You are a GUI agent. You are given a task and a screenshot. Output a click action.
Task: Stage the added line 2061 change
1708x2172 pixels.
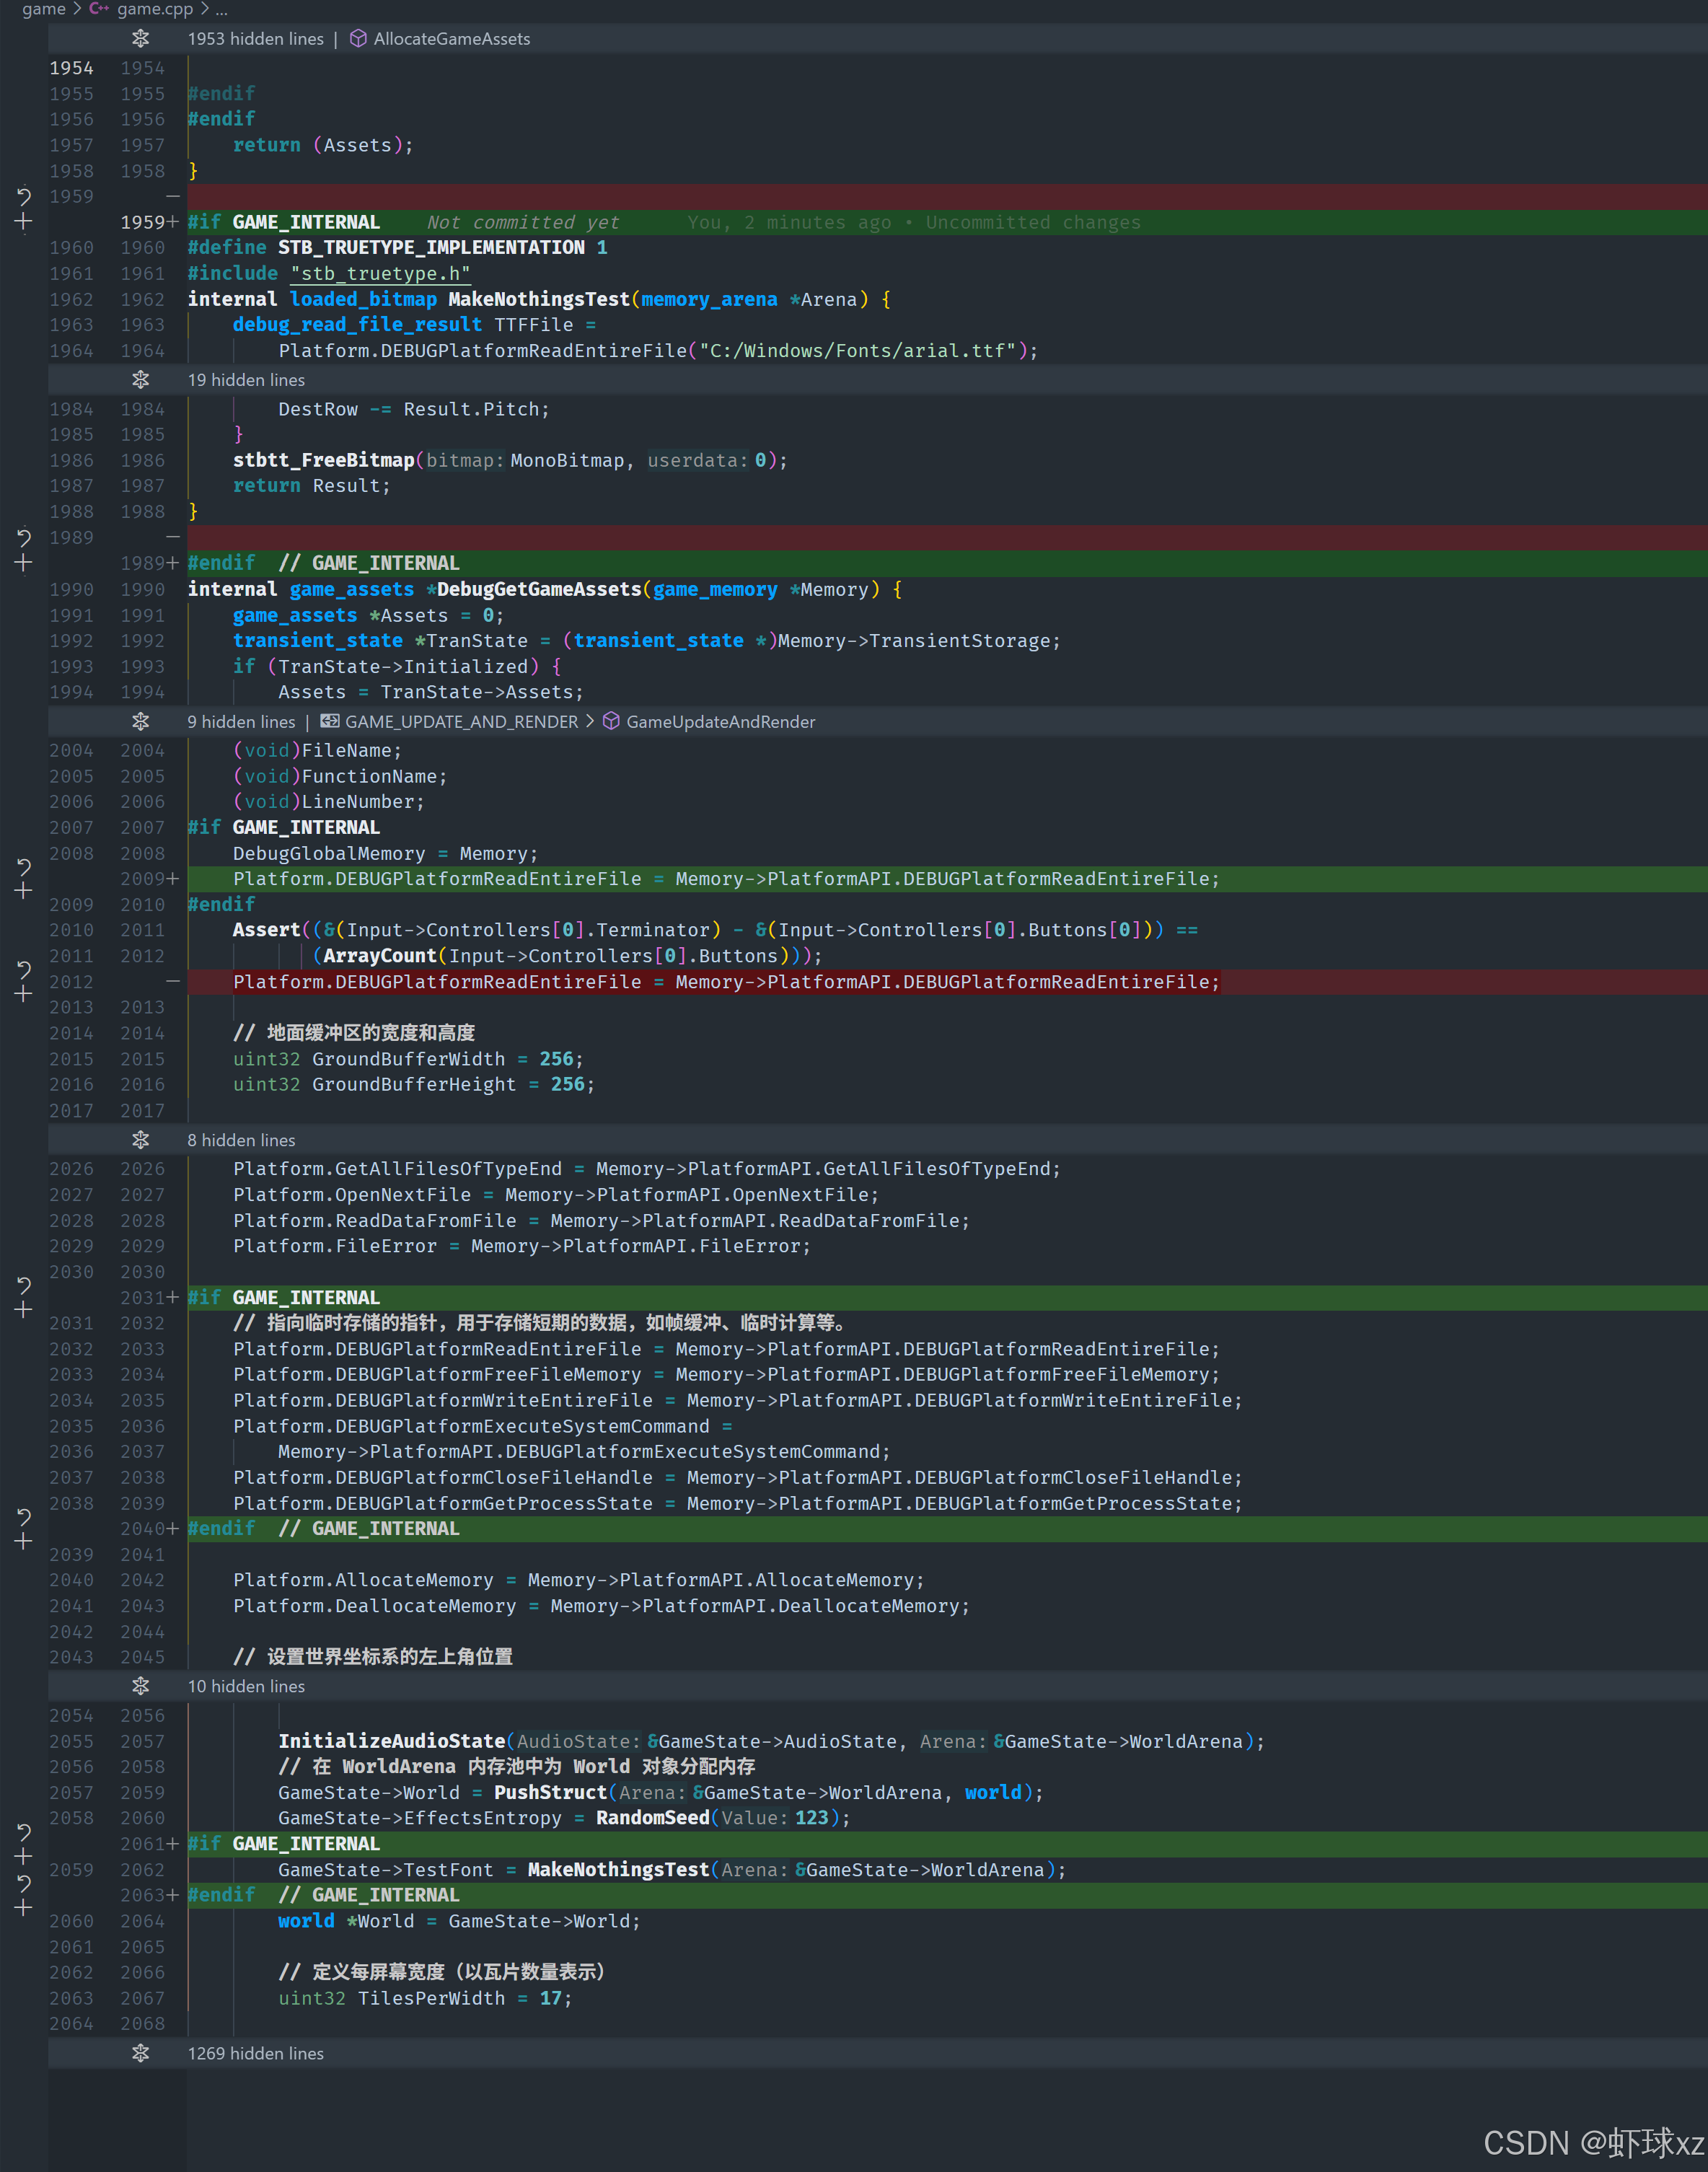tap(24, 1856)
